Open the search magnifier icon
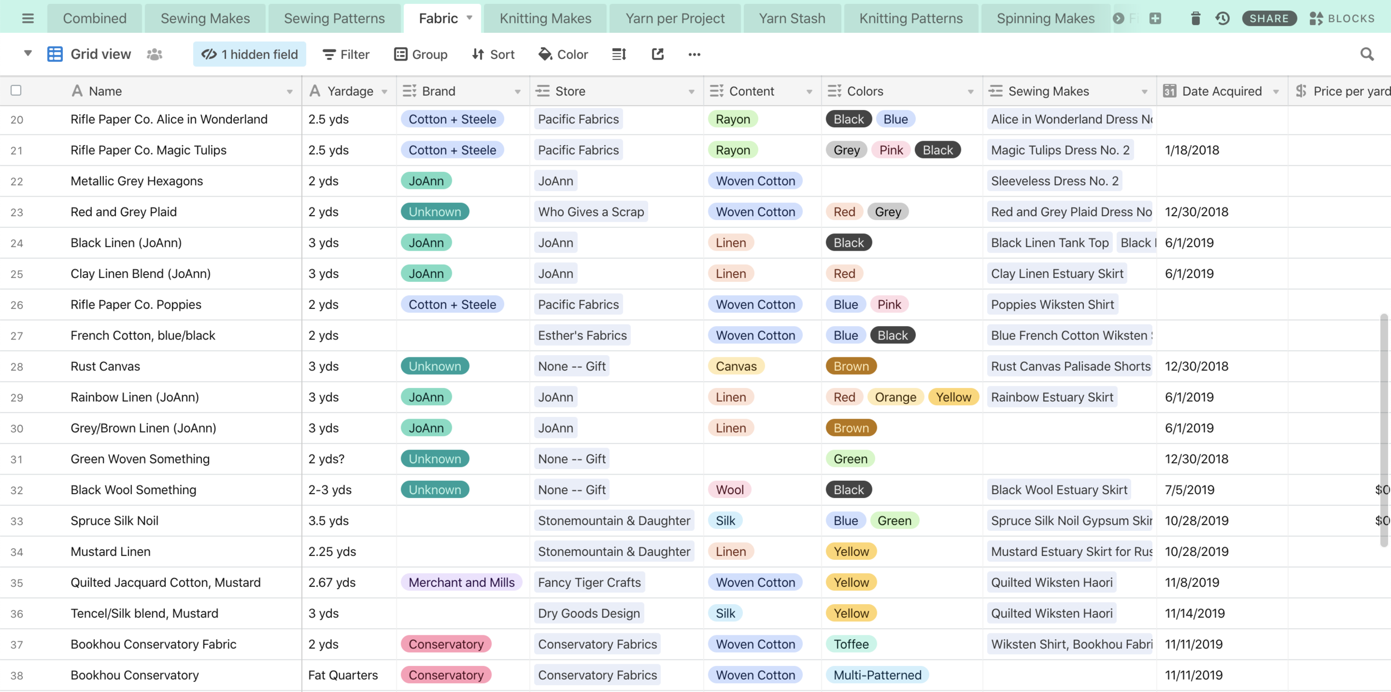 [1367, 54]
